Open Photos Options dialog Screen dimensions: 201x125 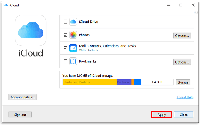point(182,36)
